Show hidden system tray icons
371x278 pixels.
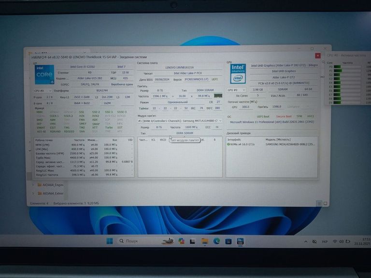(x=306, y=242)
